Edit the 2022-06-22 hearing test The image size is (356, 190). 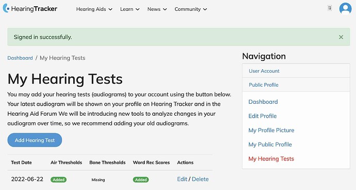tap(182, 179)
